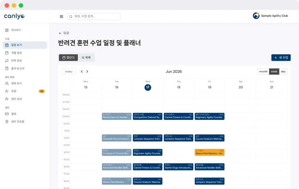
Task: Open Beginners Agility Founda event Friday 09:00
Action: [x=209, y=116]
